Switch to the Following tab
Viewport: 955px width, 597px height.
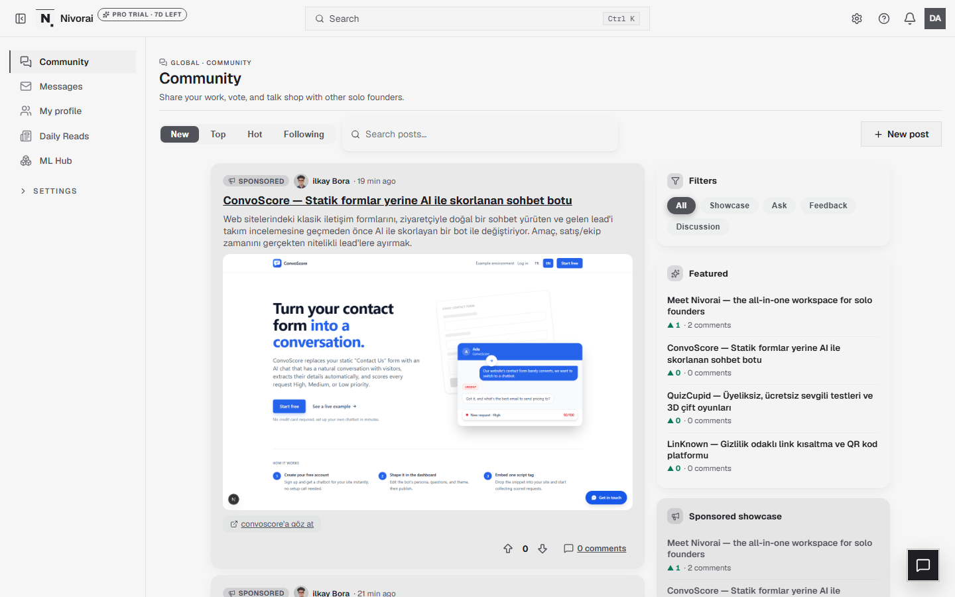304,134
